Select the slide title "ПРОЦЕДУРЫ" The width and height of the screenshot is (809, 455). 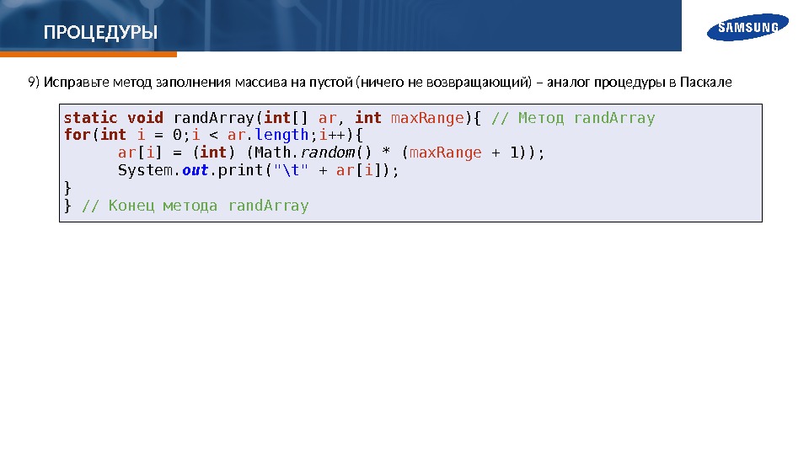click(x=100, y=33)
